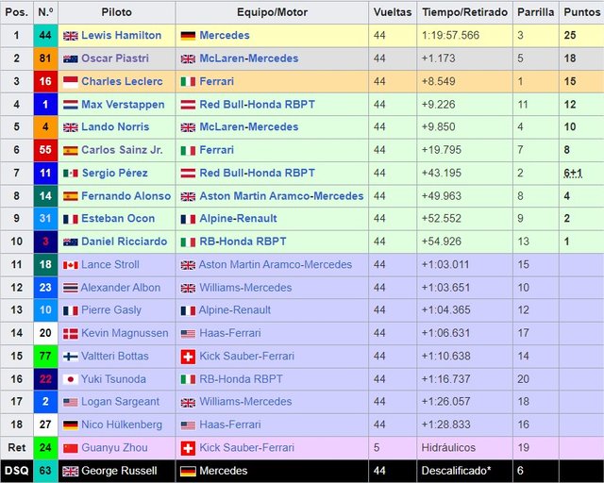Click car number 44 in Hamilton's row

45,36
